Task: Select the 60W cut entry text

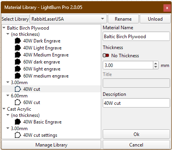Action: (32, 102)
